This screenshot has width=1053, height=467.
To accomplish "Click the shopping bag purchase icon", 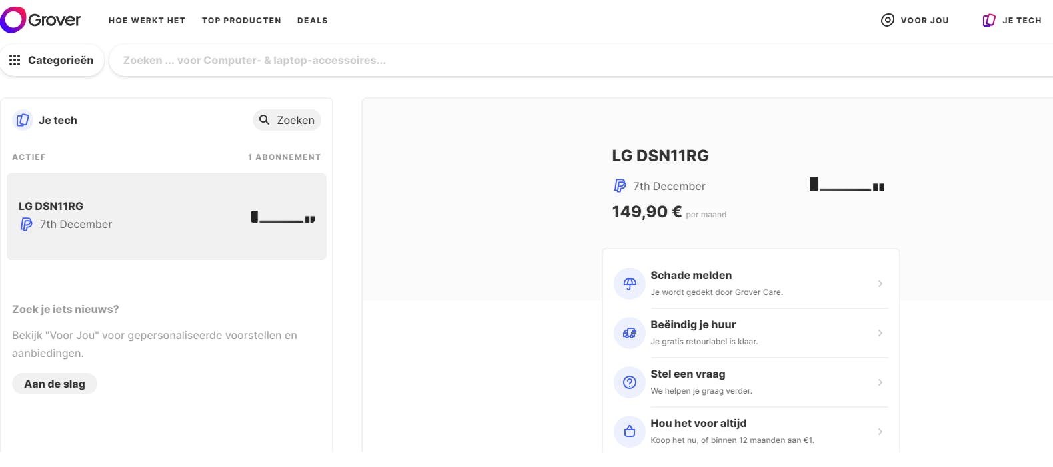I will tap(630, 432).
